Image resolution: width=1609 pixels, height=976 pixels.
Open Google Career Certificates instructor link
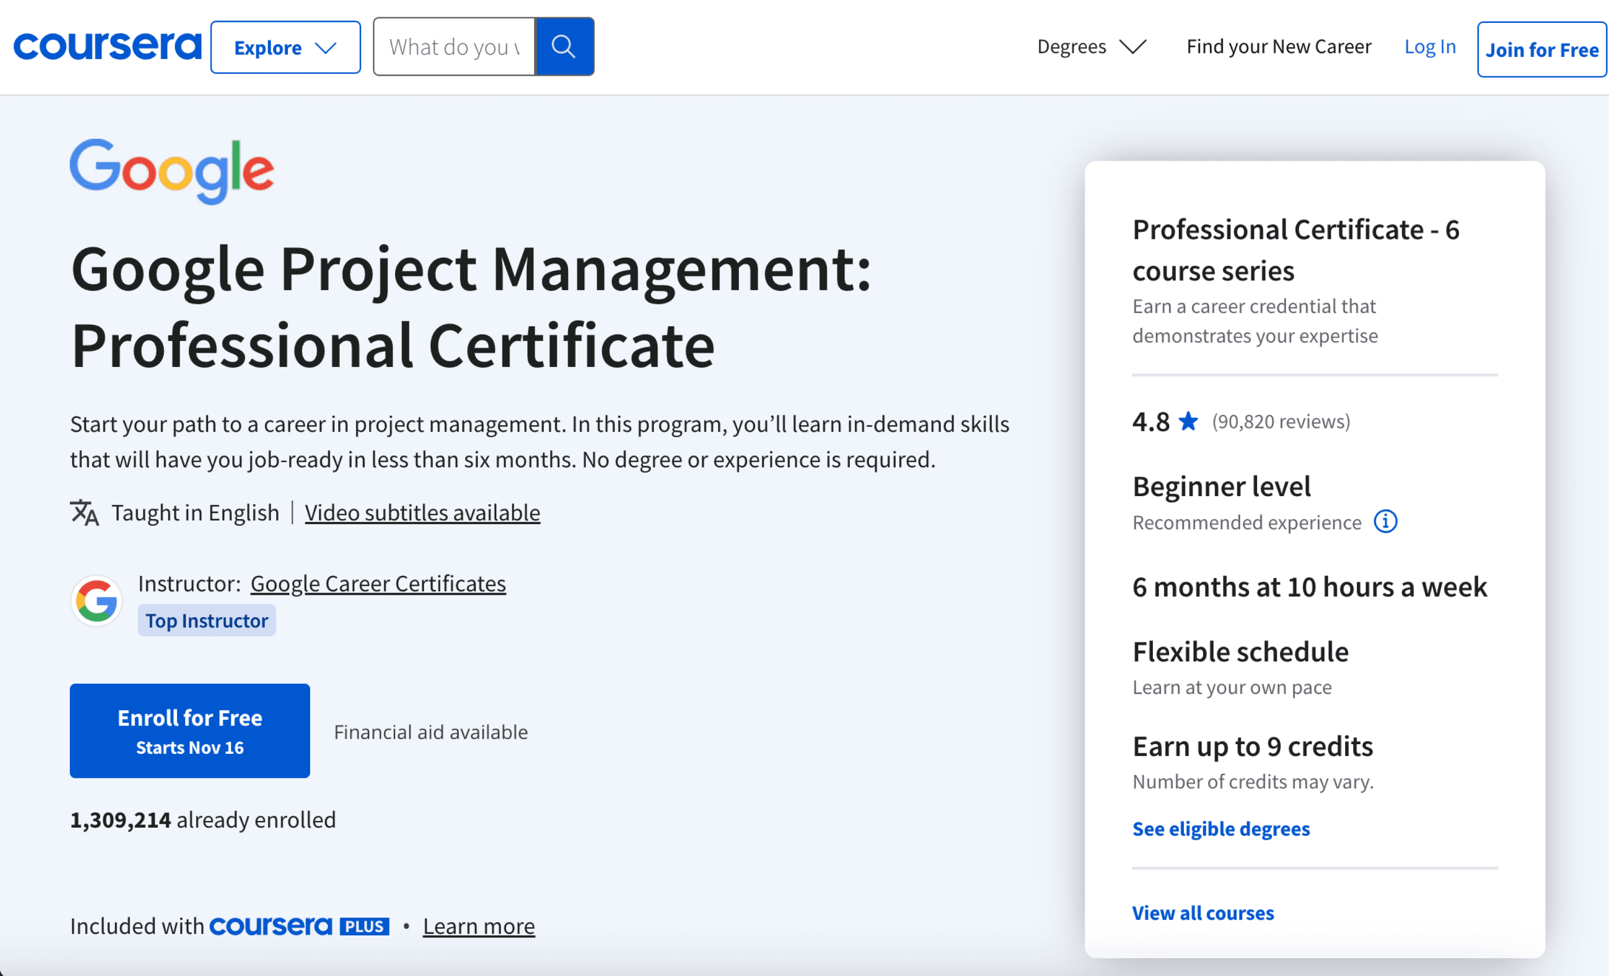[378, 584]
